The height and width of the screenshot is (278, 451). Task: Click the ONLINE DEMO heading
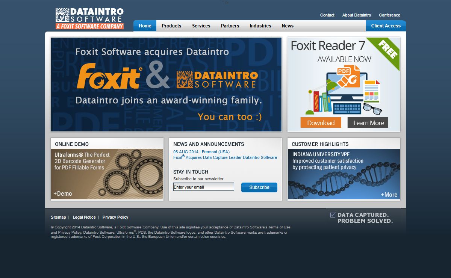click(72, 144)
